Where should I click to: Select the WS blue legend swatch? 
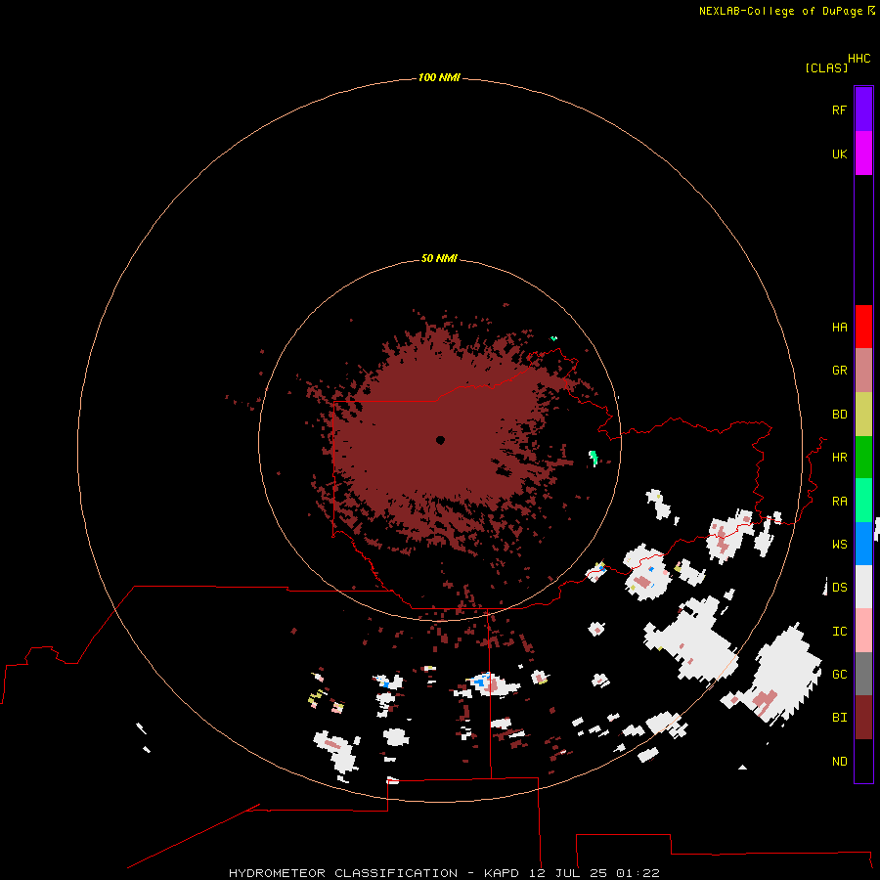coord(863,544)
